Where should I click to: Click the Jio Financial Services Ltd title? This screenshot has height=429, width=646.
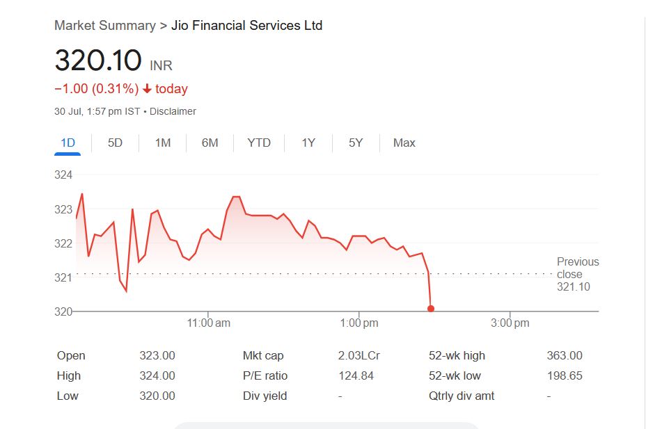point(246,25)
